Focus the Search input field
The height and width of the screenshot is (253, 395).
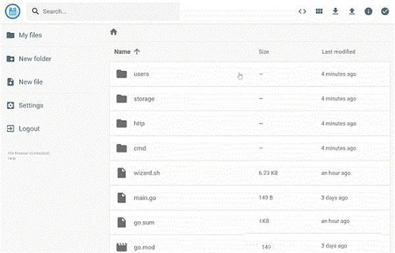pos(103,11)
